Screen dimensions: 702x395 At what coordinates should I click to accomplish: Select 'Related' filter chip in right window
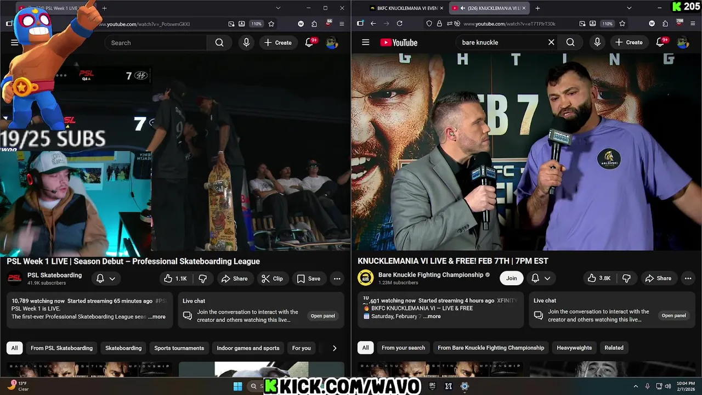[614, 347]
